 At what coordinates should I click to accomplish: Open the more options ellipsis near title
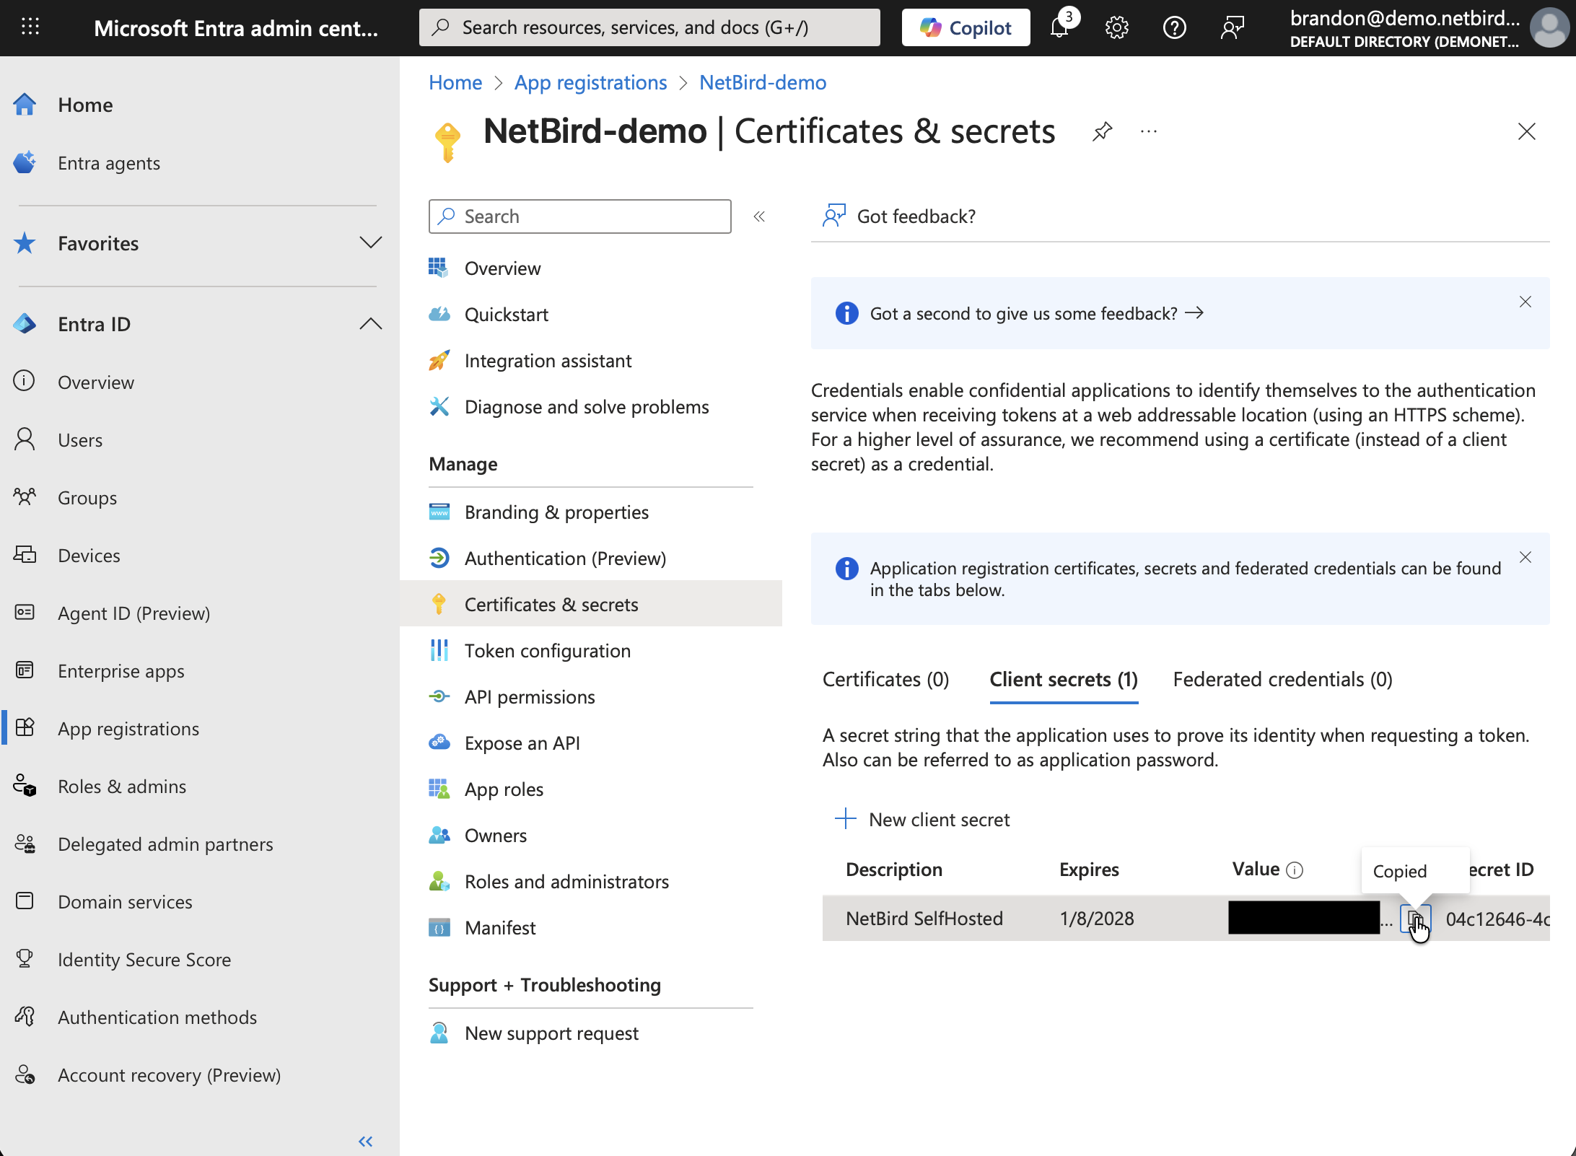[x=1149, y=131]
